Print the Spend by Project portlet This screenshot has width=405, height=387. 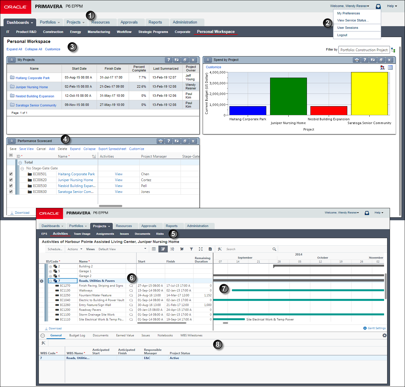tap(357, 60)
